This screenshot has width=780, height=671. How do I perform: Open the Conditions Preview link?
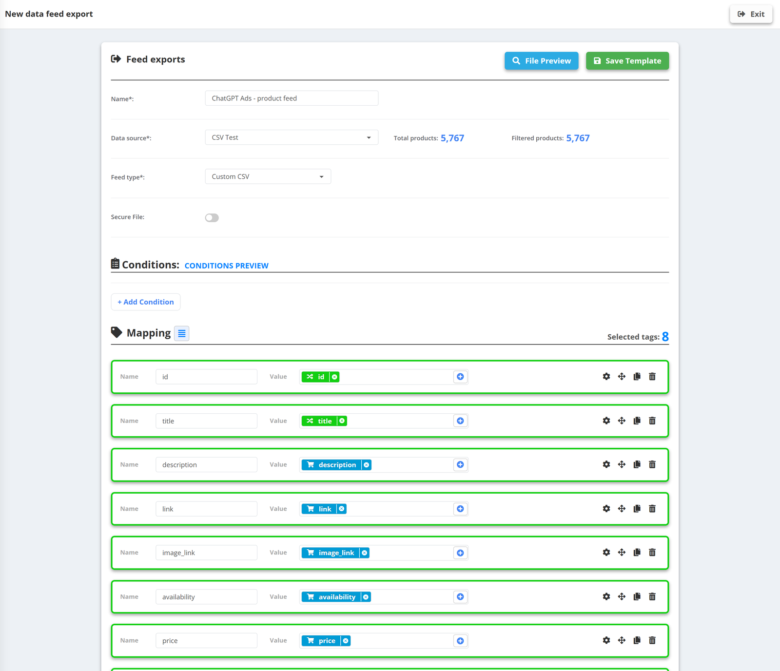tap(227, 266)
